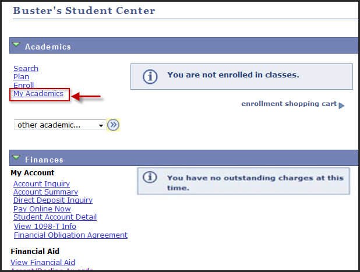360x272 pixels.
Task: Open the Plan link
Action: [21, 77]
